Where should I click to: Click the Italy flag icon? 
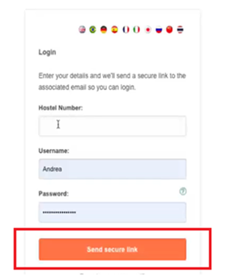(x=136, y=29)
